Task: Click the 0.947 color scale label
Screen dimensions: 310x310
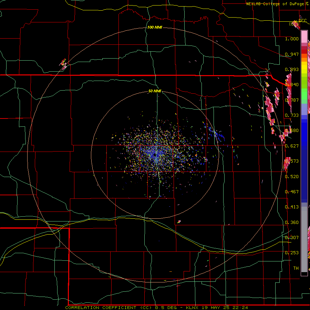Action: (292, 54)
